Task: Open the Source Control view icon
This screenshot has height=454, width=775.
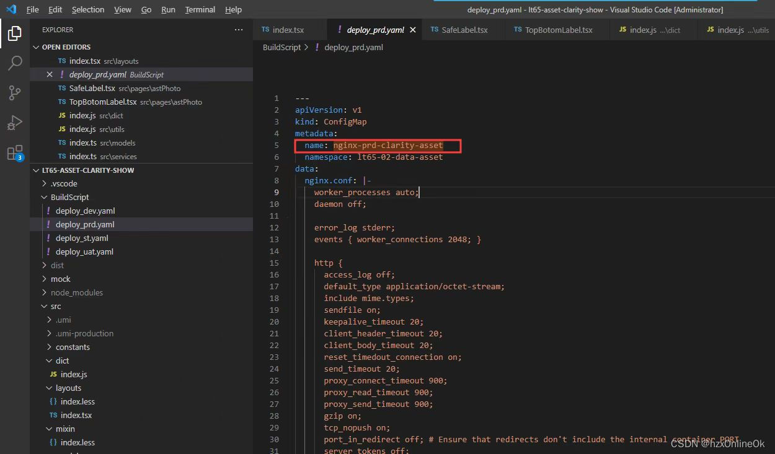Action: click(15, 93)
